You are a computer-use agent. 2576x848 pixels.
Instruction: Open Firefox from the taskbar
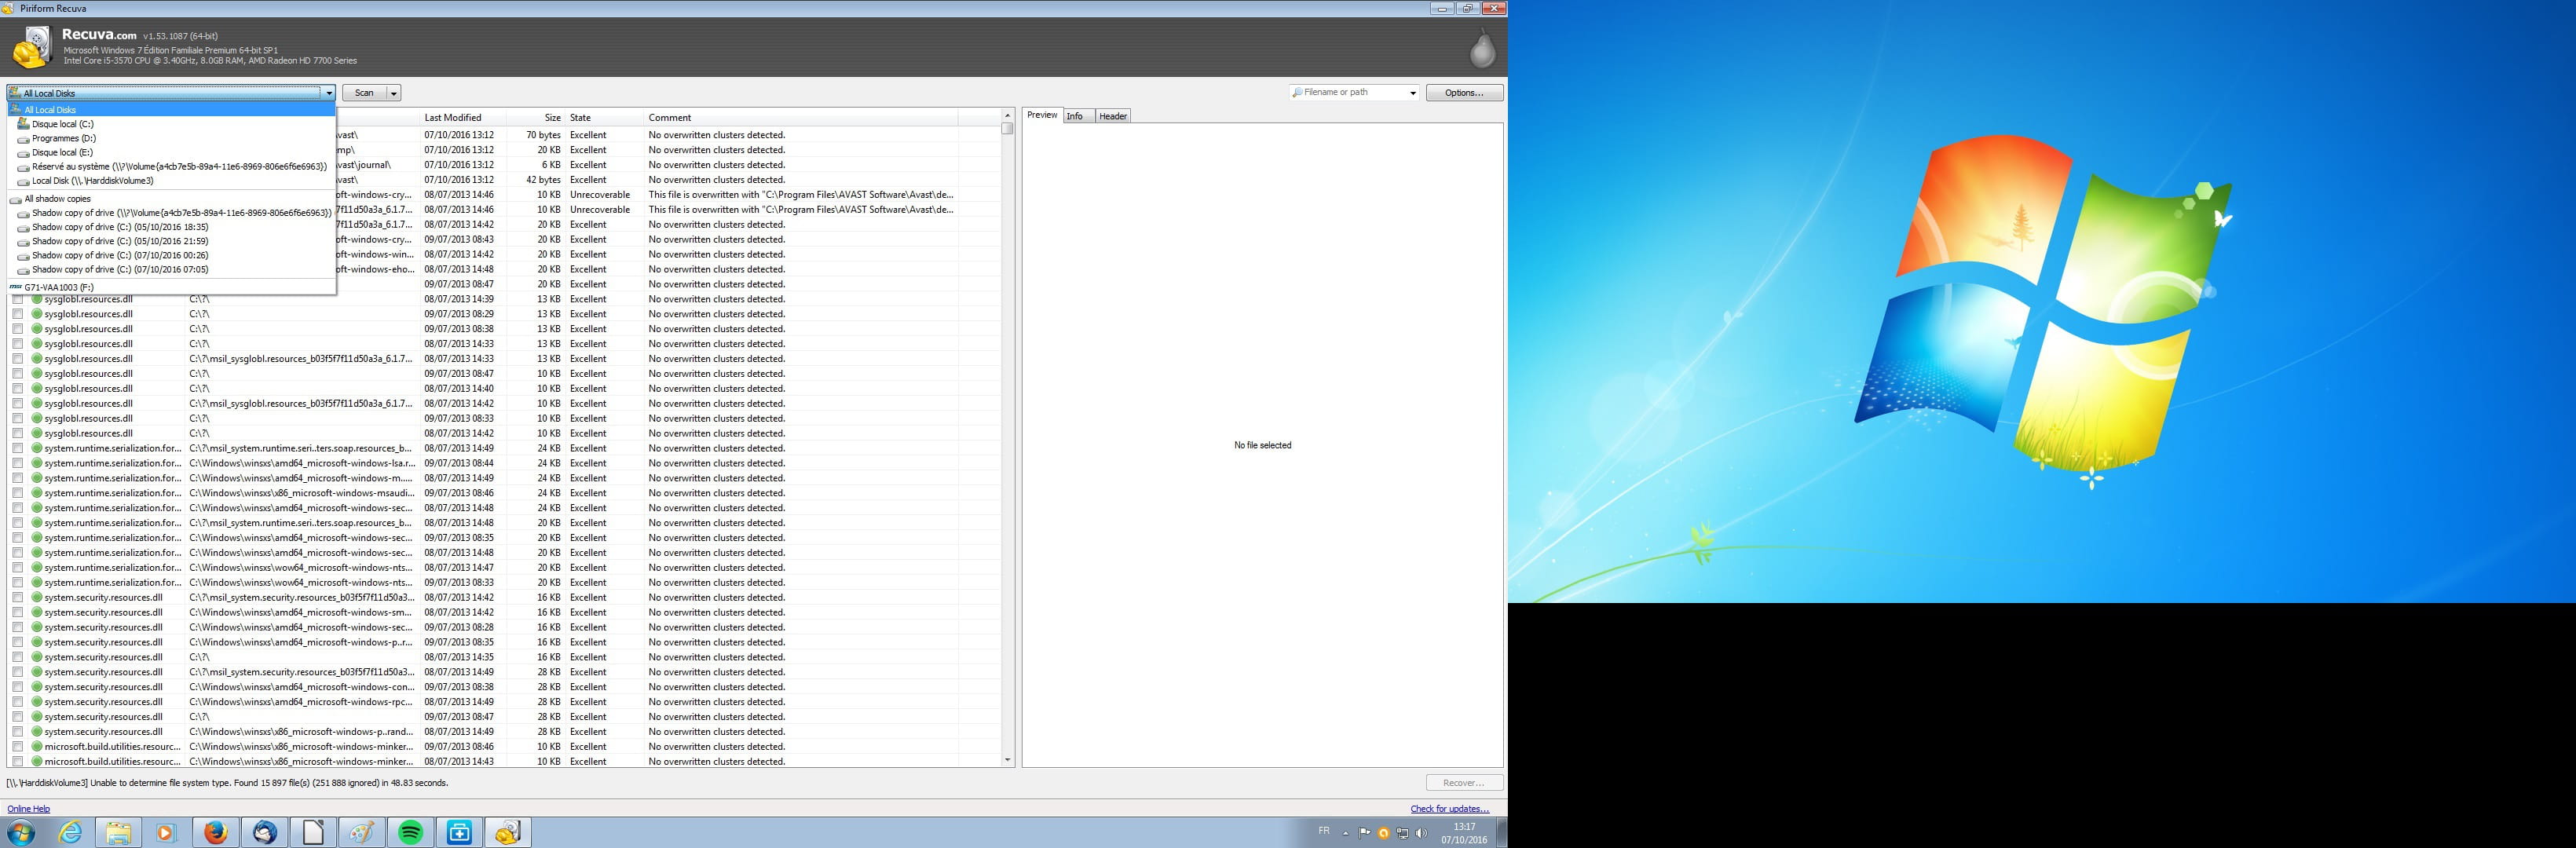point(215,832)
